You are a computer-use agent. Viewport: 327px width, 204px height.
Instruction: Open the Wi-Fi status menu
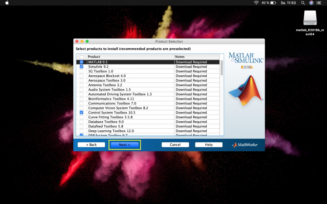tap(256, 3)
